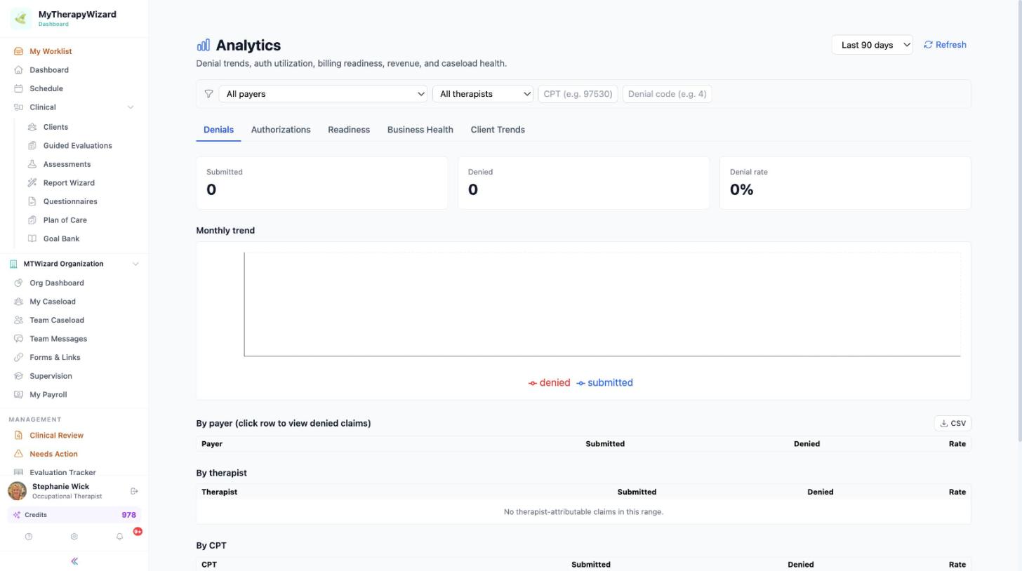Click the Payer column header
Viewport: 1022px width, 571px height.
pyautogui.click(x=212, y=444)
